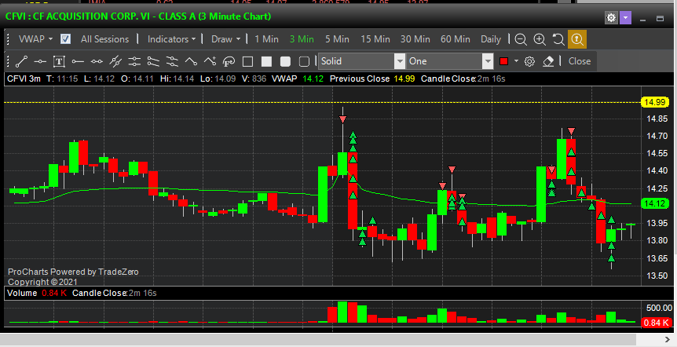Select the two-point segment line tool
The height and width of the screenshot is (347, 677).
click(x=97, y=61)
